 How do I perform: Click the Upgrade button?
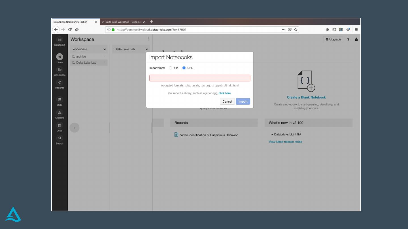click(333, 39)
